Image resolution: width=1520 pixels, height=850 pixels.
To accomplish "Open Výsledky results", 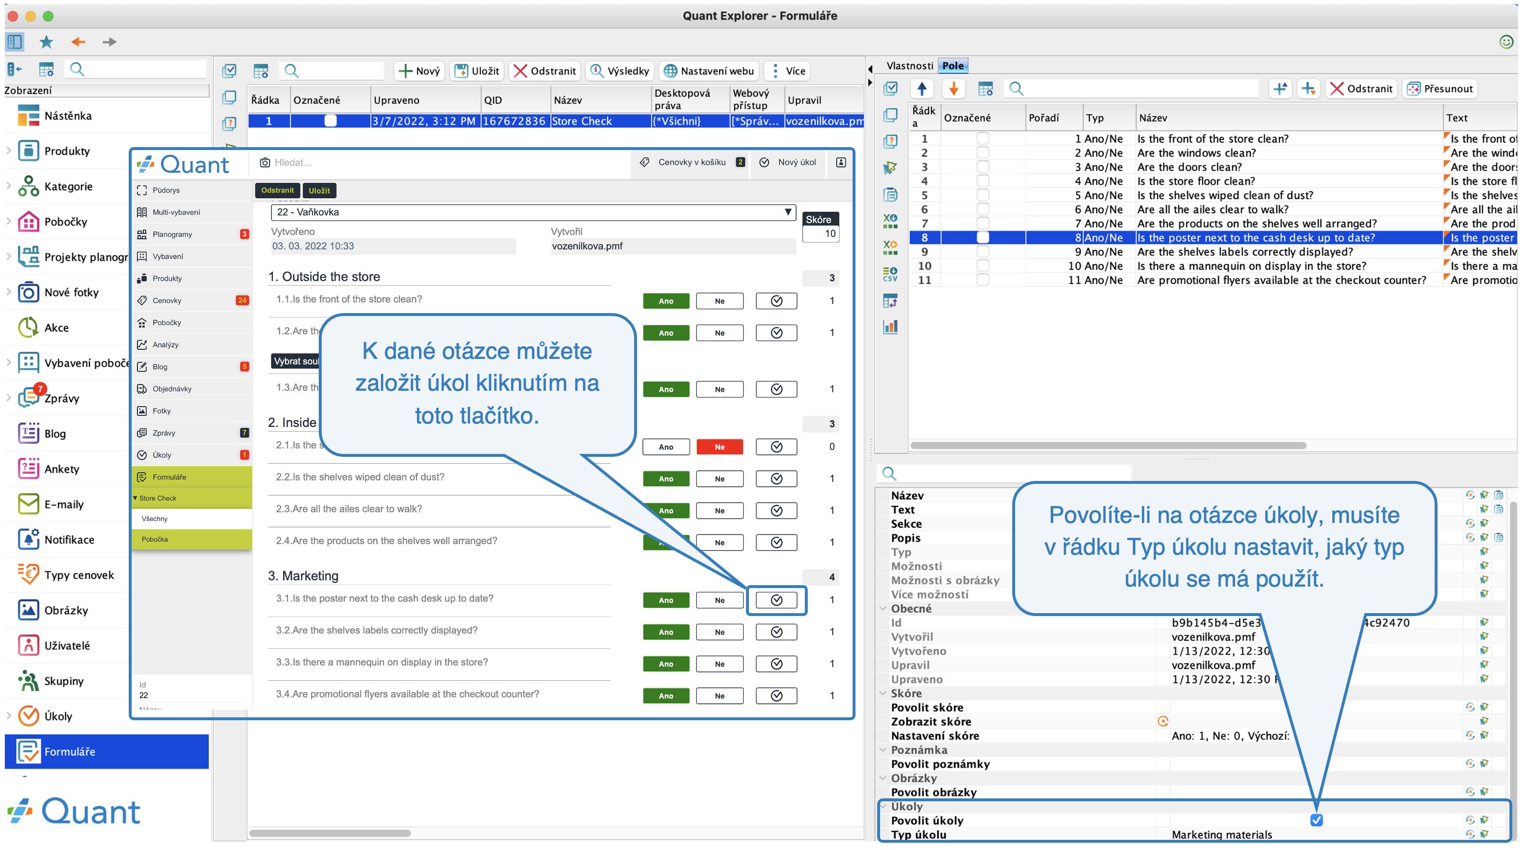I will 620,71.
